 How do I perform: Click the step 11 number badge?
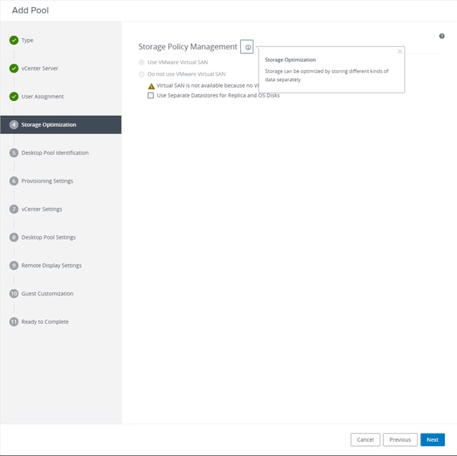tap(14, 322)
